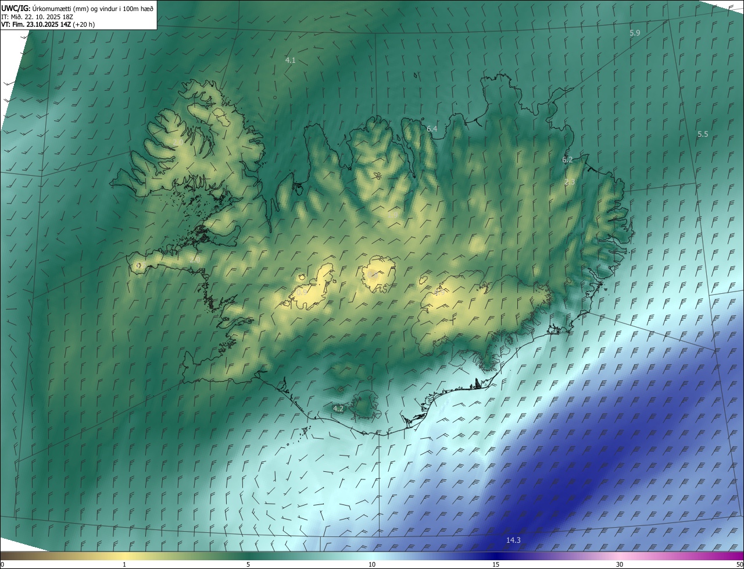Click the dark blue colour bar segment above 15
The image size is (744, 569).
tap(496, 556)
